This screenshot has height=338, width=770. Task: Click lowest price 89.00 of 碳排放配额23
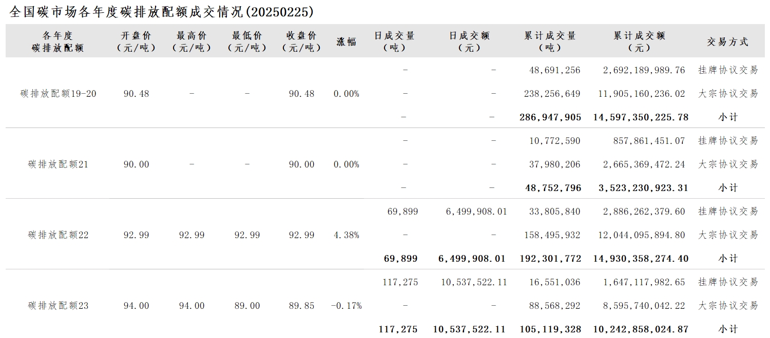click(247, 306)
